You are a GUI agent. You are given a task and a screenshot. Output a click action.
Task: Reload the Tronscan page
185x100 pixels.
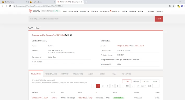10,6
